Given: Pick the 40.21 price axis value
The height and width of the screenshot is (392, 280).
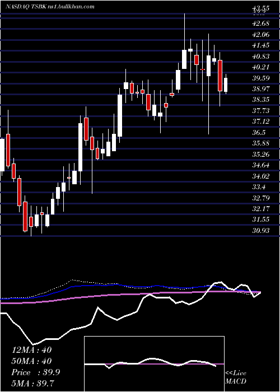Looking at the screenshot, I should pyautogui.click(x=260, y=67).
